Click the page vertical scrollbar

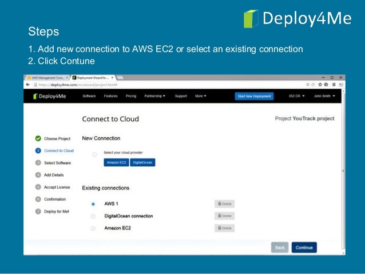click(x=343, y=171)
